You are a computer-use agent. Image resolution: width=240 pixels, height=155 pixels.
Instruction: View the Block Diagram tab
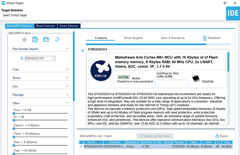pyautogui.click(x=133, y=38)
